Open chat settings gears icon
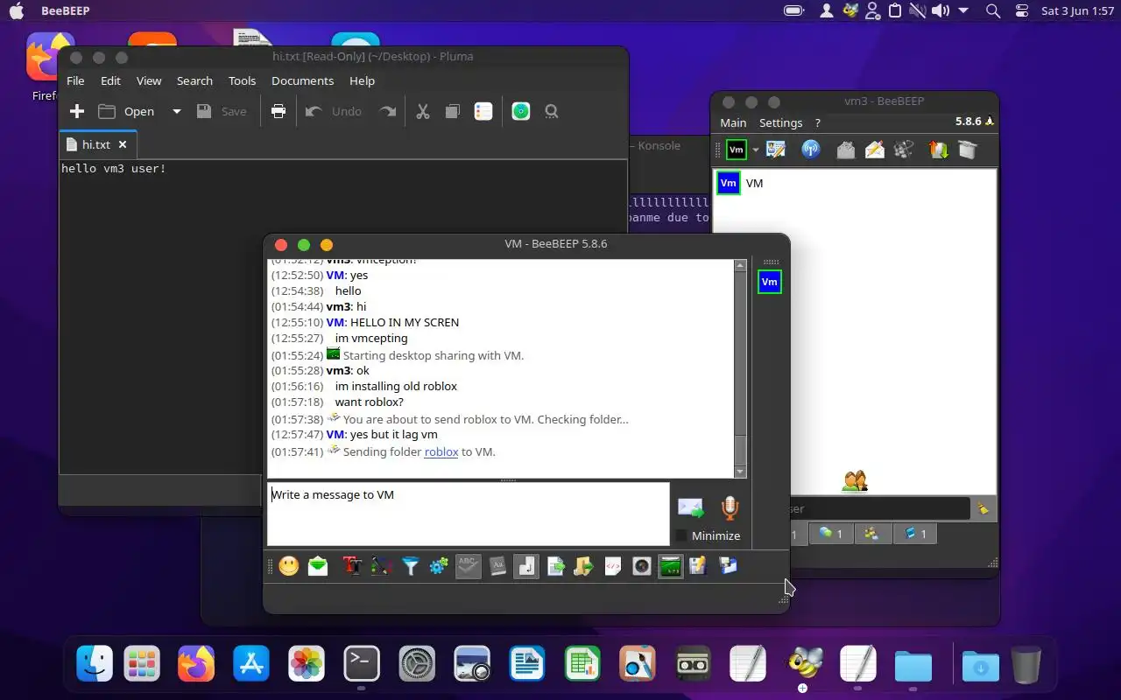 click(x=439, y=566)
